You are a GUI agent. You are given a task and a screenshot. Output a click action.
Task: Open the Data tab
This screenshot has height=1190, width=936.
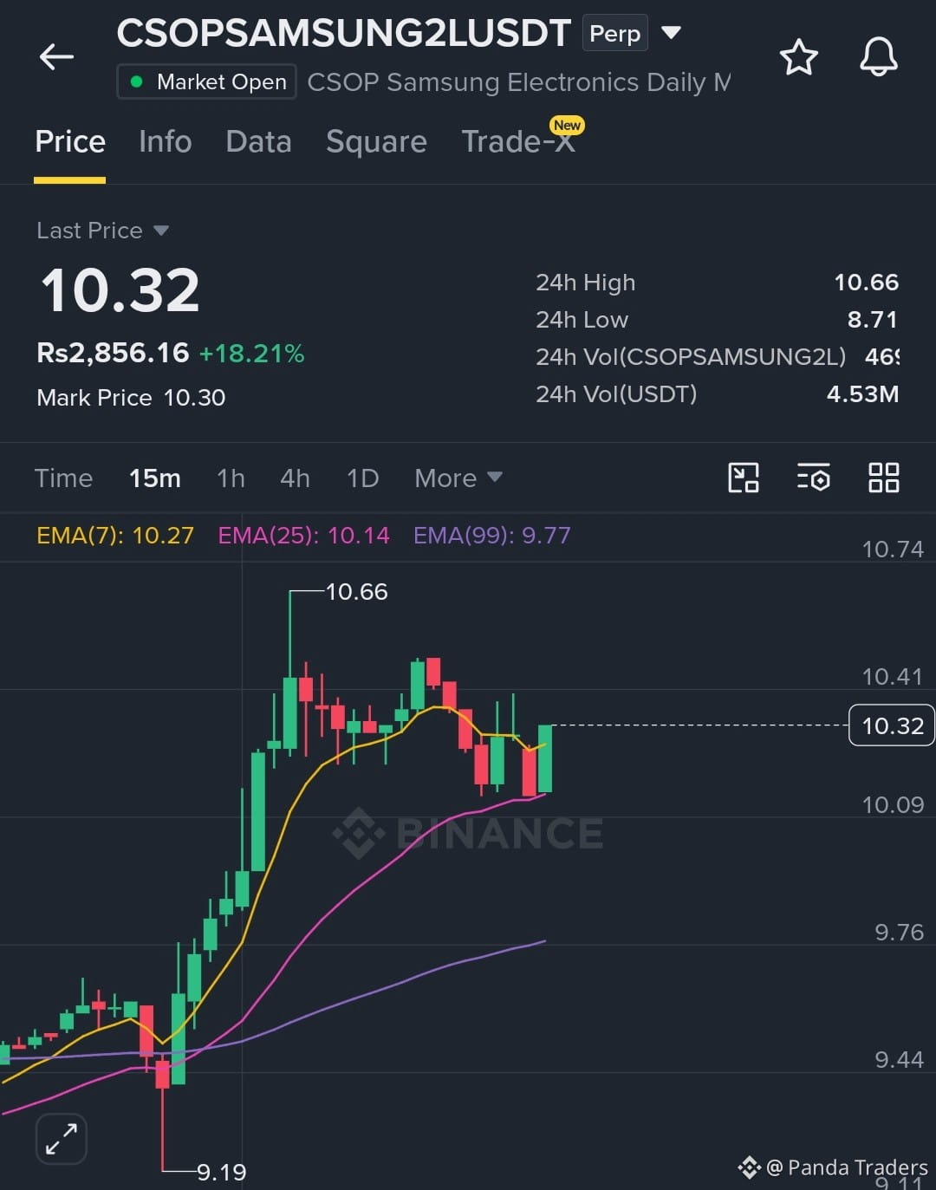point(258,141)
